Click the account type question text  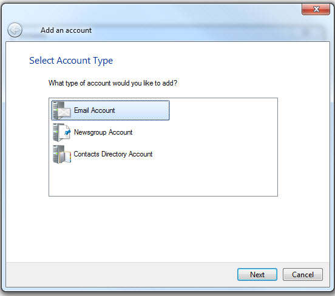pyautogui.click(x=113, y=83)
